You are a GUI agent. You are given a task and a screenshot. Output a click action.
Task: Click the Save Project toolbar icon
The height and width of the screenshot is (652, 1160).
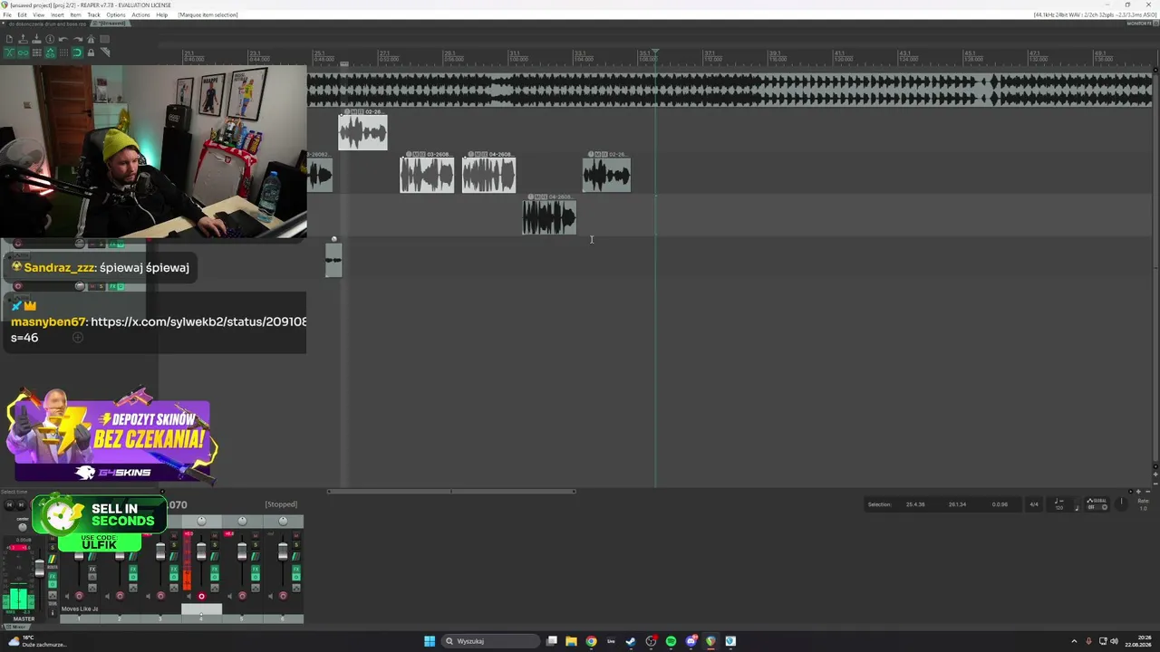coord(36,39)
